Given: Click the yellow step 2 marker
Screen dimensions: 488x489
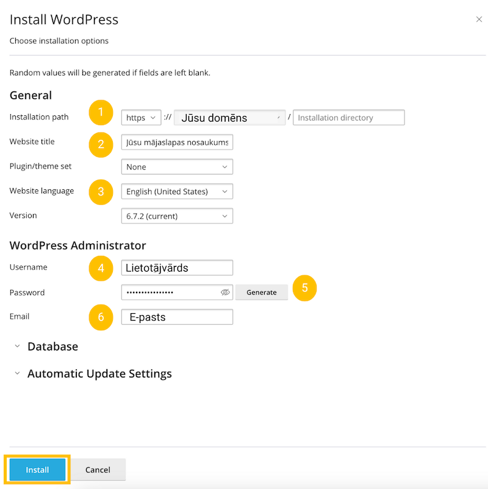Looking at the screenshot, I should [101, 144].
